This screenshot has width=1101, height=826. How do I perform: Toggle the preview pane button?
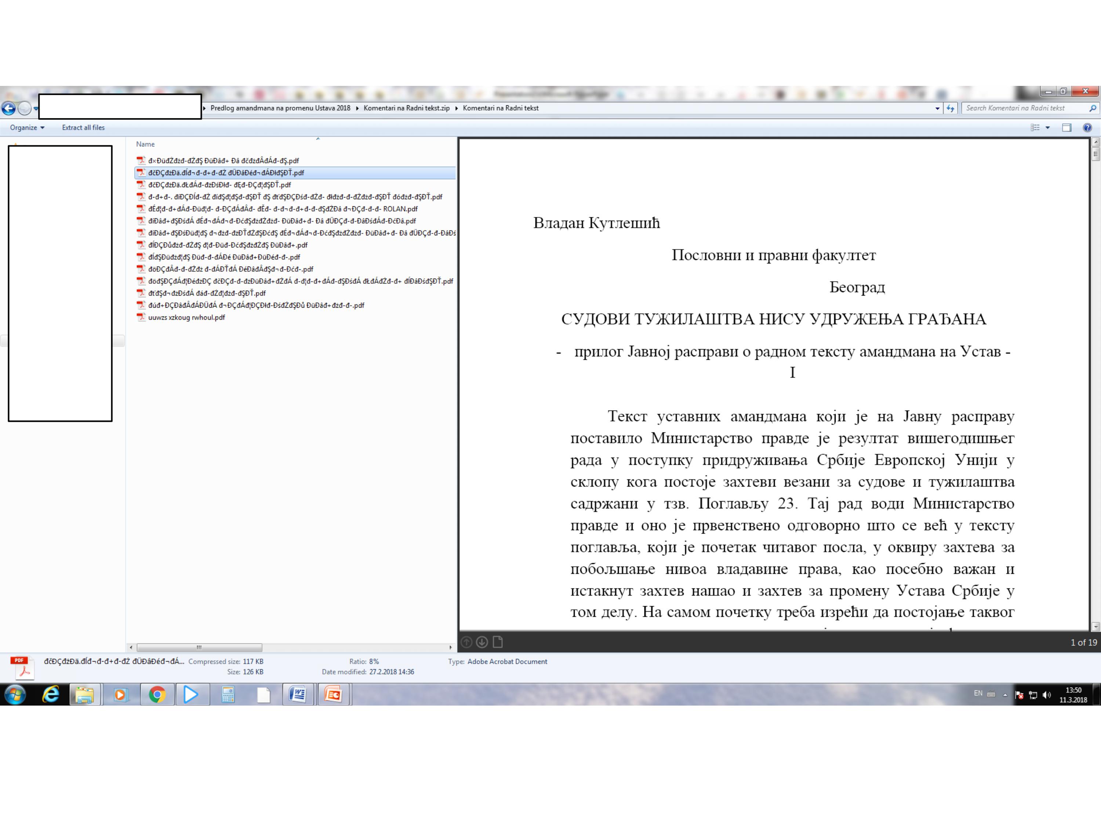[1066, 127]
